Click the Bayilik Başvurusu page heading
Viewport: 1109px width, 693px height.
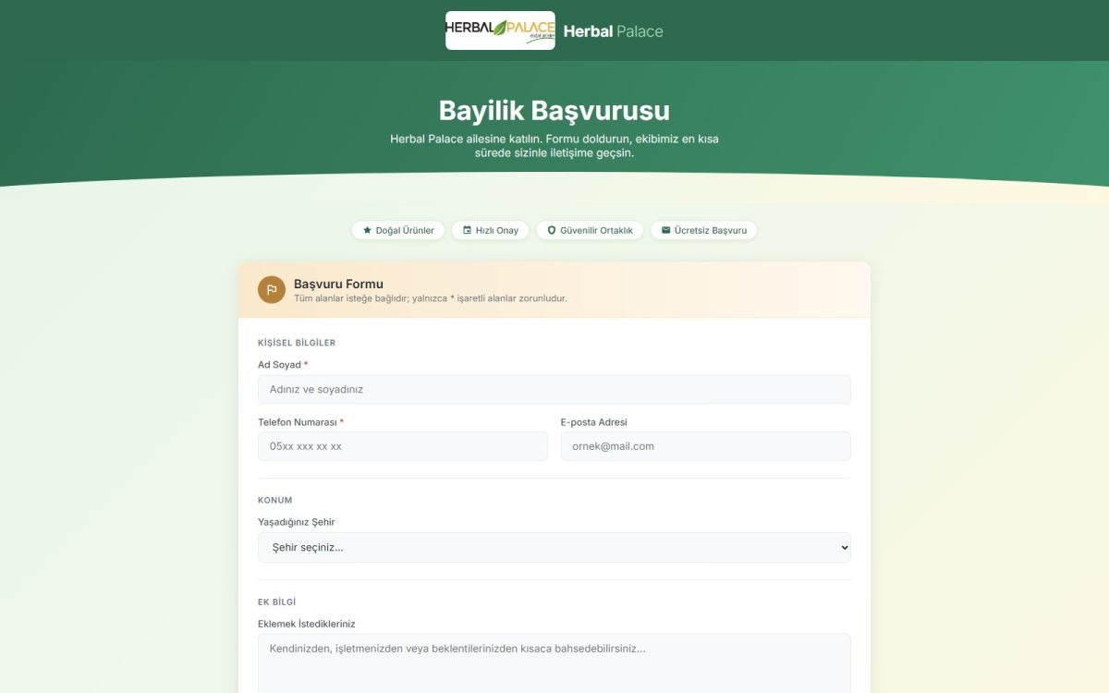pyautogui.click(x=554, y=111)
